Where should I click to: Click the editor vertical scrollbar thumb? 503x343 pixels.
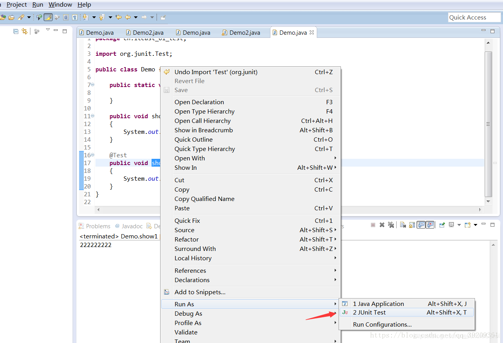click(488, 124)
